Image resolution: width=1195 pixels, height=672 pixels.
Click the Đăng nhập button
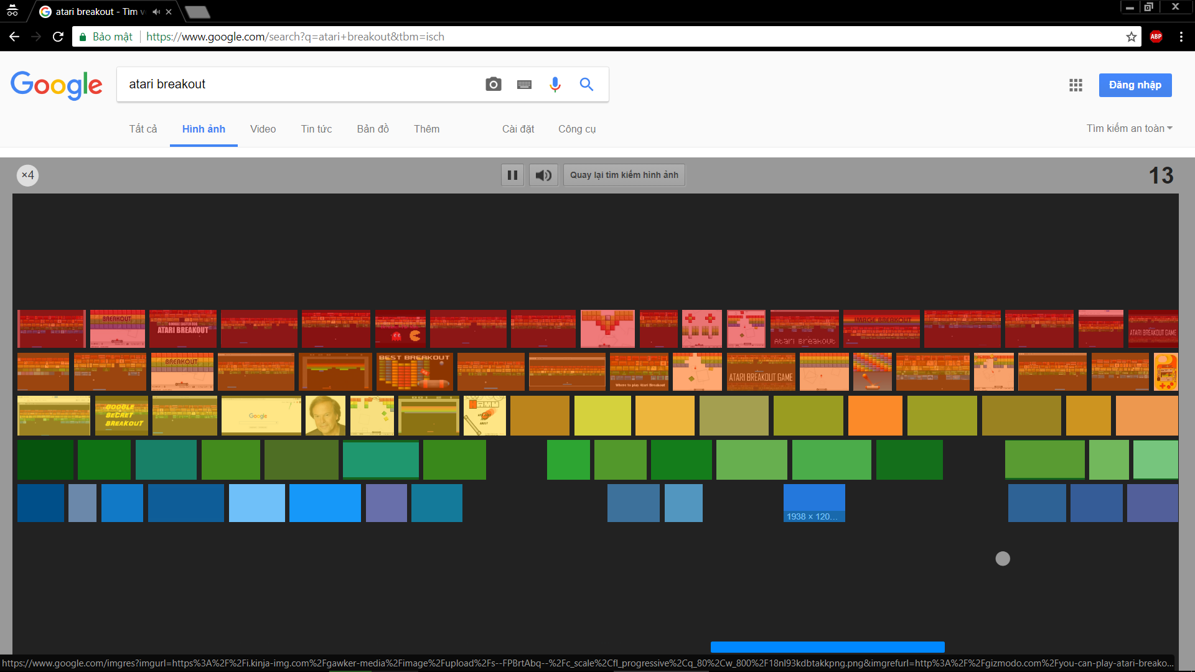(x=1135, y=85)
